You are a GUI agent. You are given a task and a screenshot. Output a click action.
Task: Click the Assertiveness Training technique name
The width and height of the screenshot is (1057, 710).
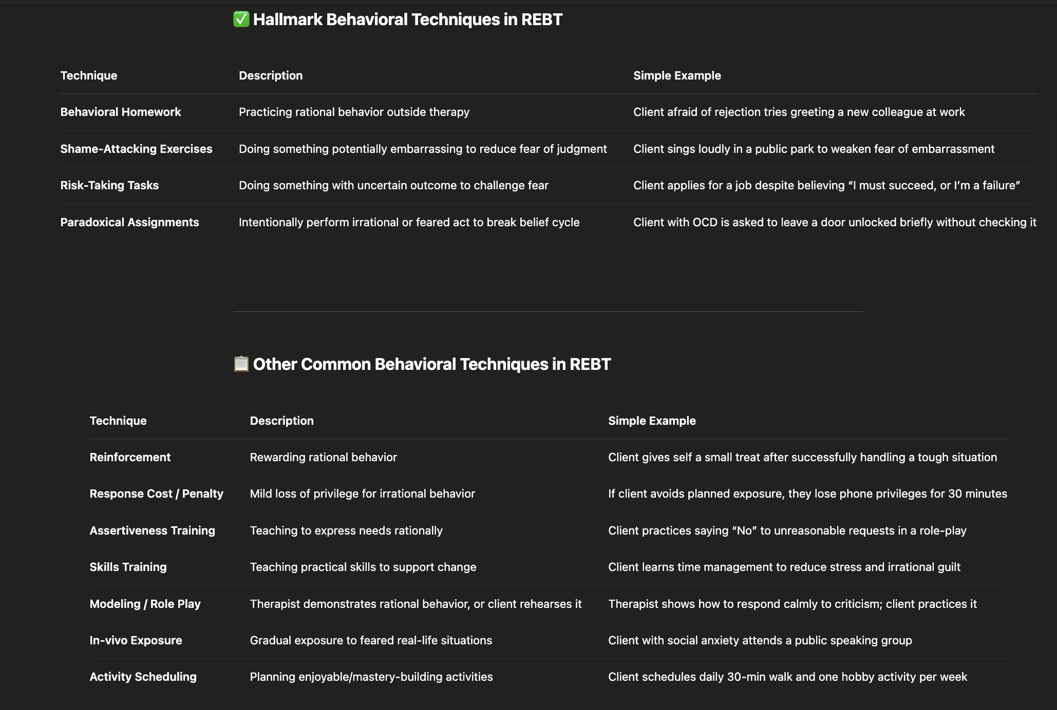point(153,530)
